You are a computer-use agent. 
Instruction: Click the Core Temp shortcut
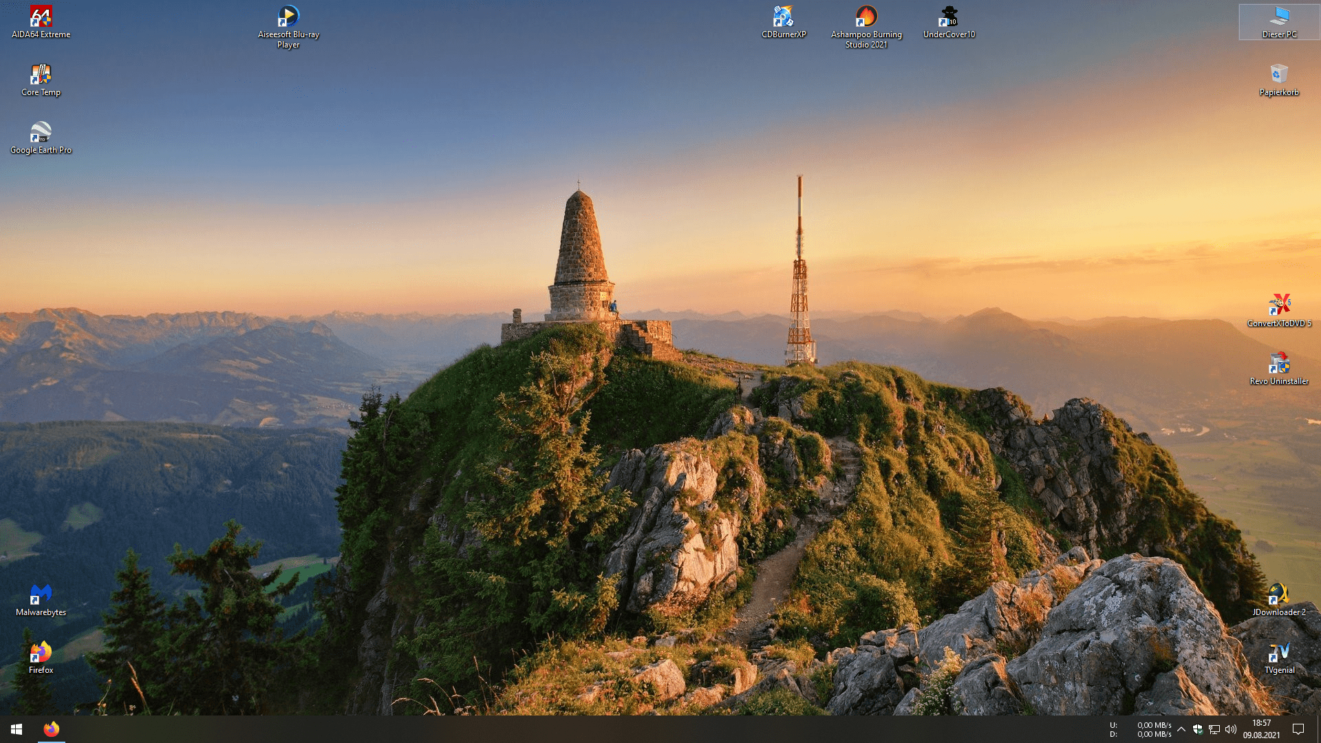[x=41, y=75]
